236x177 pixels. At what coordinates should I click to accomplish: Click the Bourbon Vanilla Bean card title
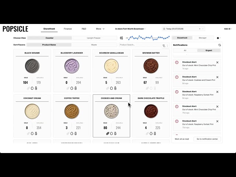111,53
